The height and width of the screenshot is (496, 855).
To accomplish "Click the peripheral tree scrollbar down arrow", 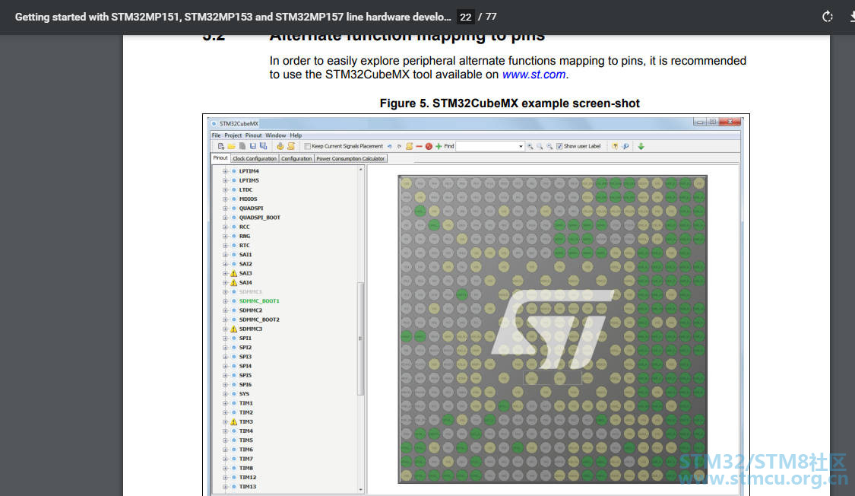I will tap(360, 489).
